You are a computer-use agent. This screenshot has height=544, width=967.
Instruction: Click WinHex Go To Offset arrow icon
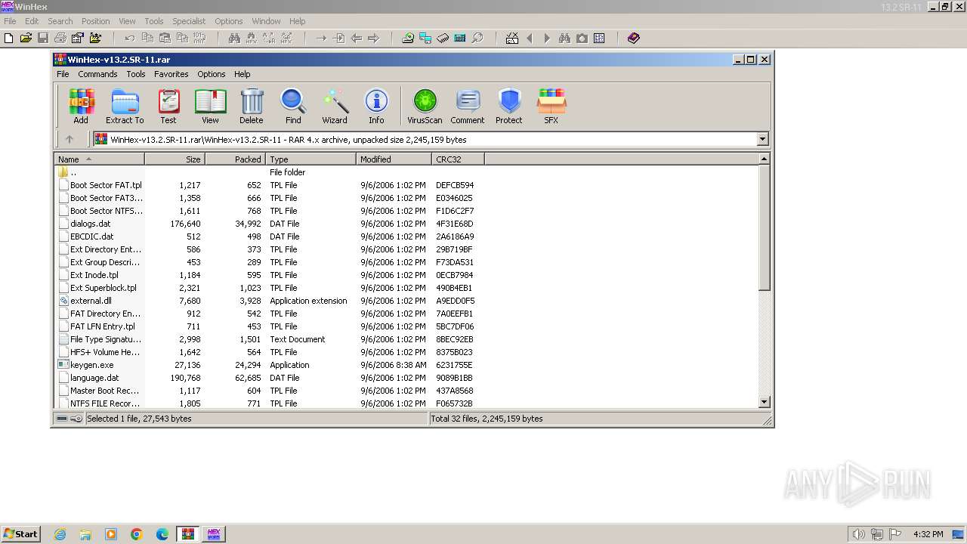coord(321,38)
